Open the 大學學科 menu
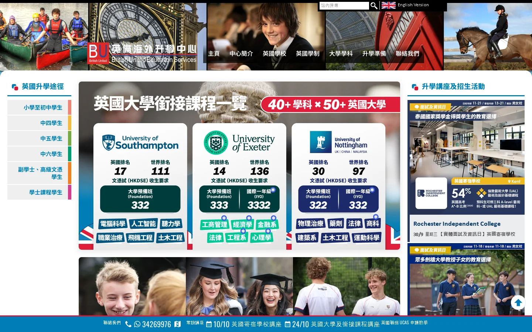Screen dimensions: 532x332 coord(341,53)
